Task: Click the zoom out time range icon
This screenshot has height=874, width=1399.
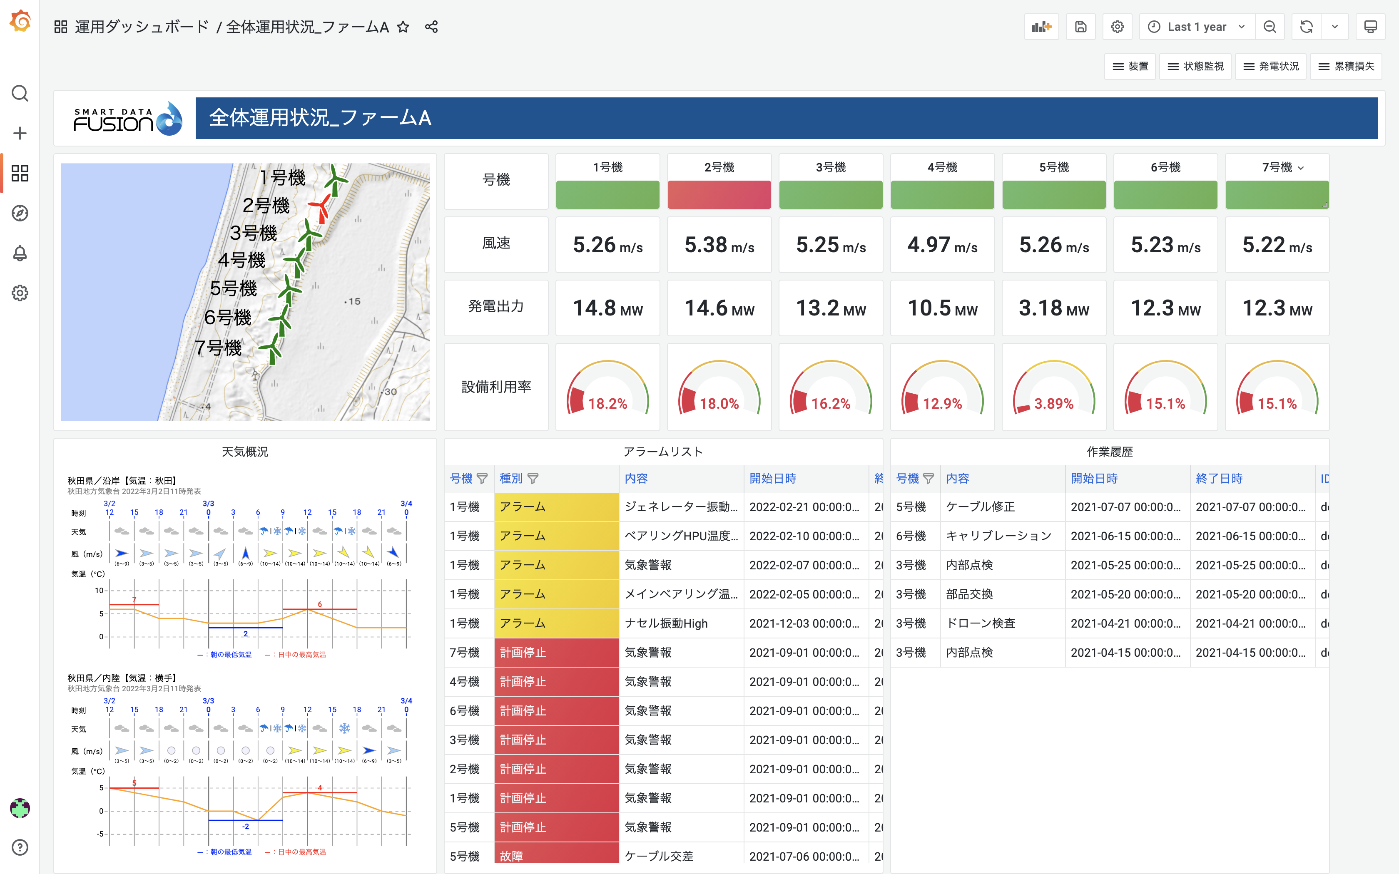Action: coord(1270,27)
